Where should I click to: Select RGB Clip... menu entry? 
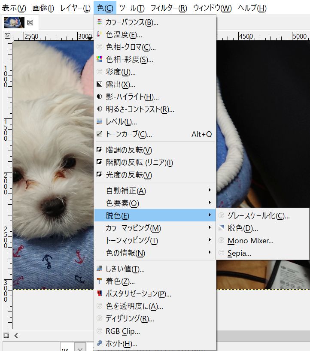point(155,331)
